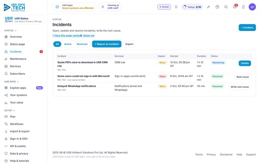Click the apps grid launcher icon
The width and height of the screenshot is (261, 163).
coord(176,7)
